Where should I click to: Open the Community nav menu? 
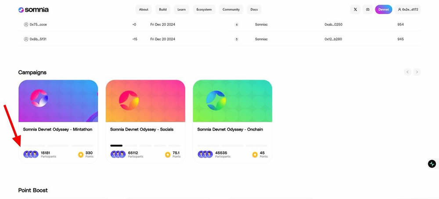[231, 10]
